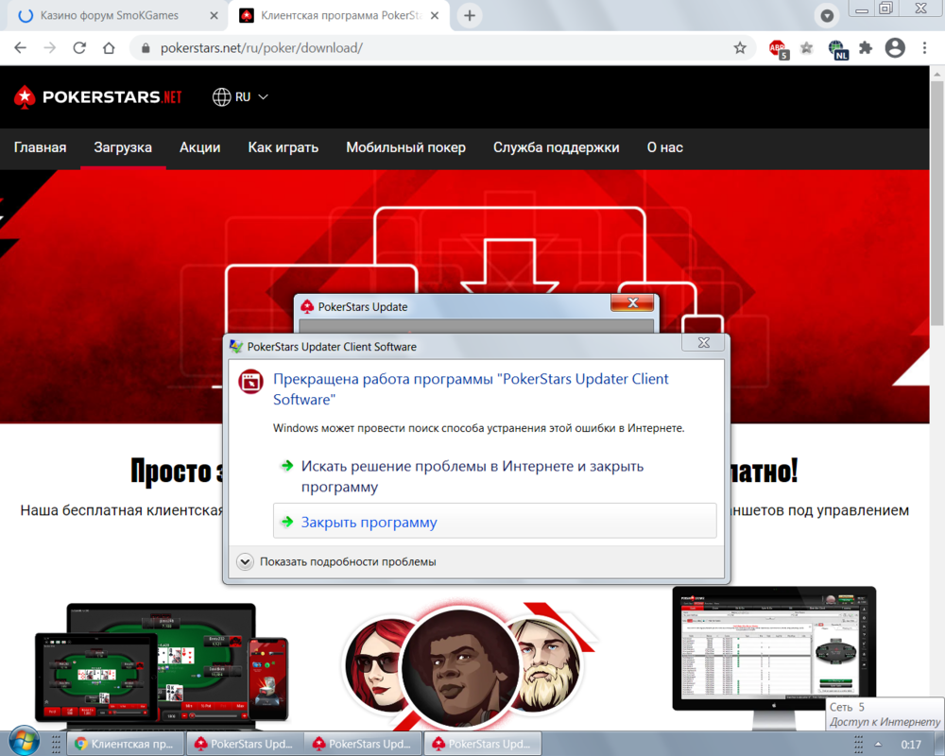The height and width of the screenshot is (756, 945).
Task: Click the Сеть 5 network tooltip
Action: point(885,714)
